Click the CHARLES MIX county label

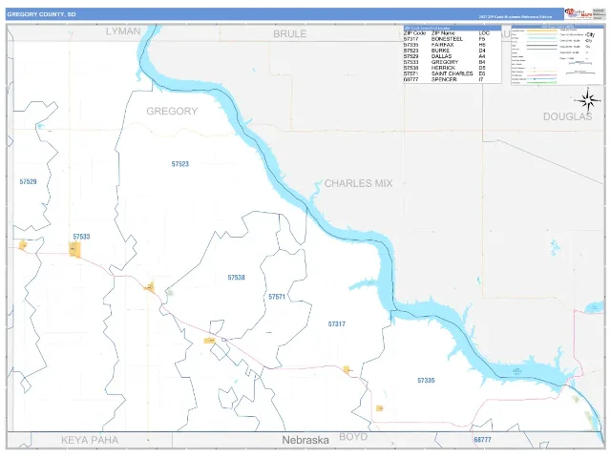point(359,183)
